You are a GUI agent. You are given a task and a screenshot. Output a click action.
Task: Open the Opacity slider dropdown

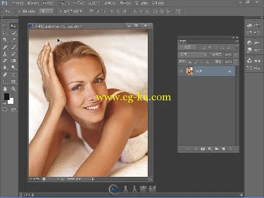236,55
